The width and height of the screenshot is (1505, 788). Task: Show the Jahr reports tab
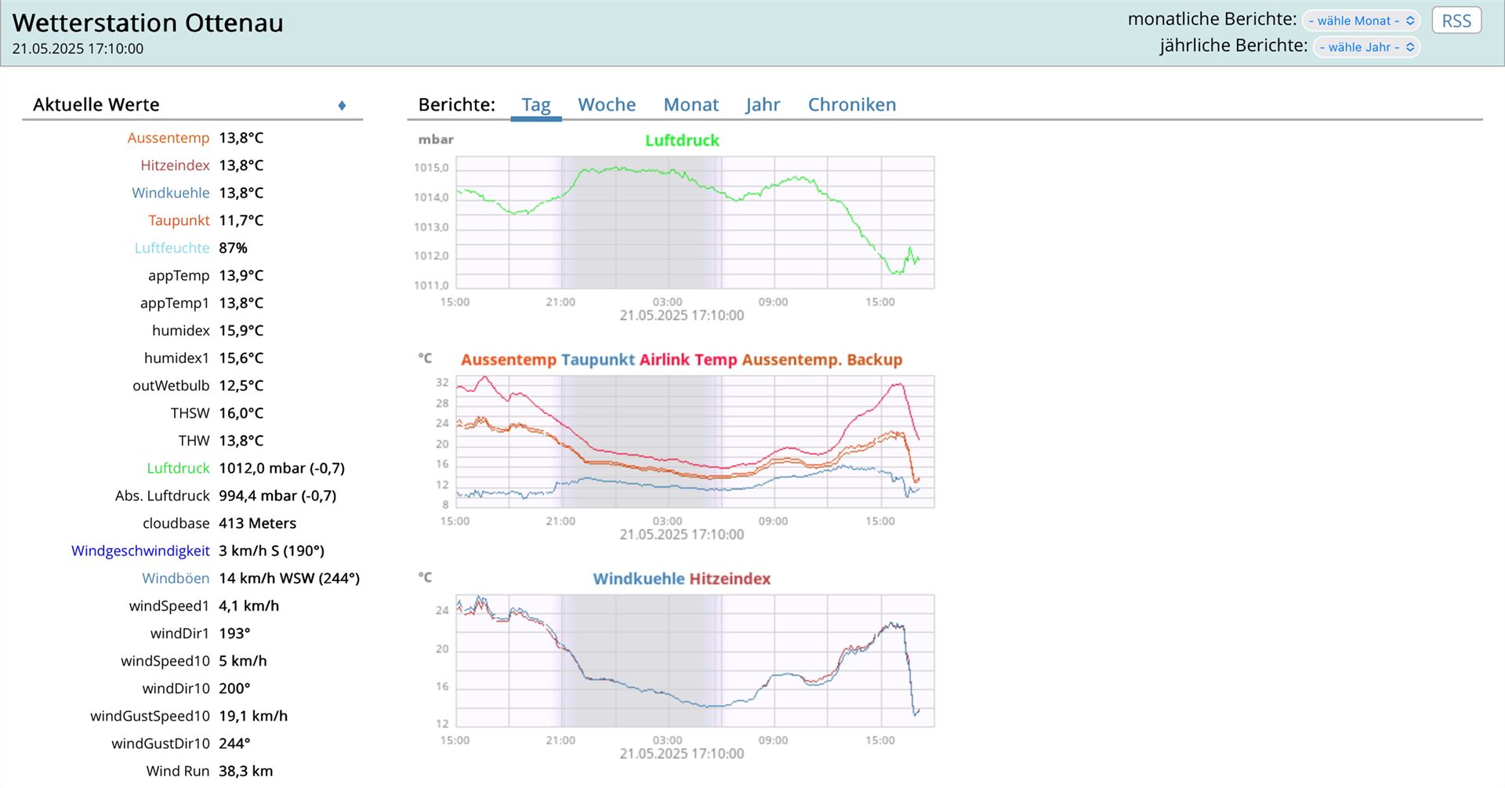coord(763,105)
